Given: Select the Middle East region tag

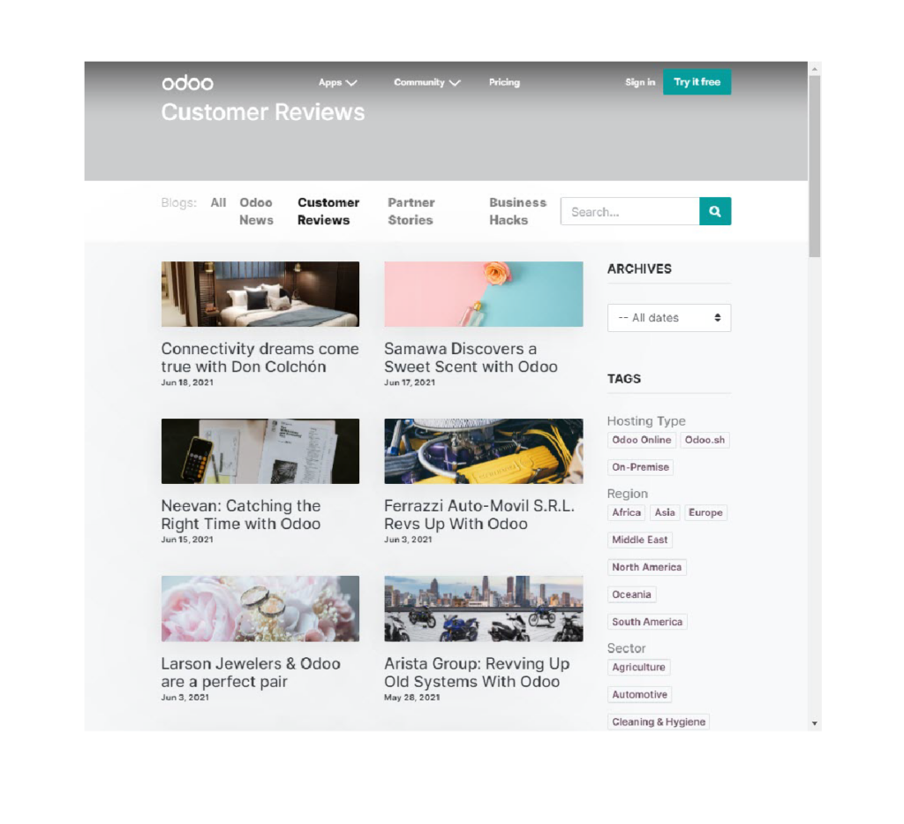Looking at the screenshot, I should 639,540.
